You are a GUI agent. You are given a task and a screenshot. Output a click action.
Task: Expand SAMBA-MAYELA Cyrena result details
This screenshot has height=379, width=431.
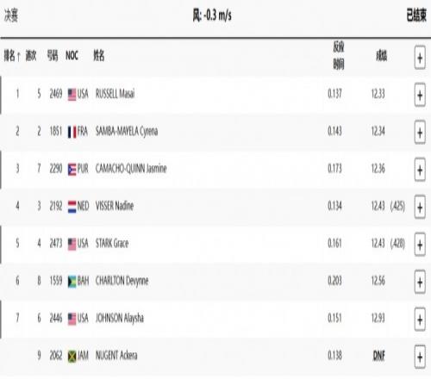[420, 133]
